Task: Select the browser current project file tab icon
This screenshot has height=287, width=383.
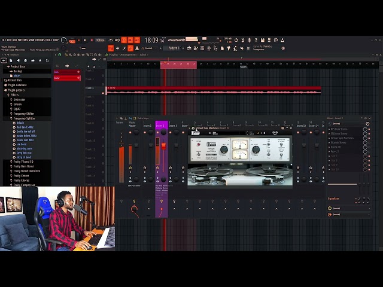Action: coord(11,60)
